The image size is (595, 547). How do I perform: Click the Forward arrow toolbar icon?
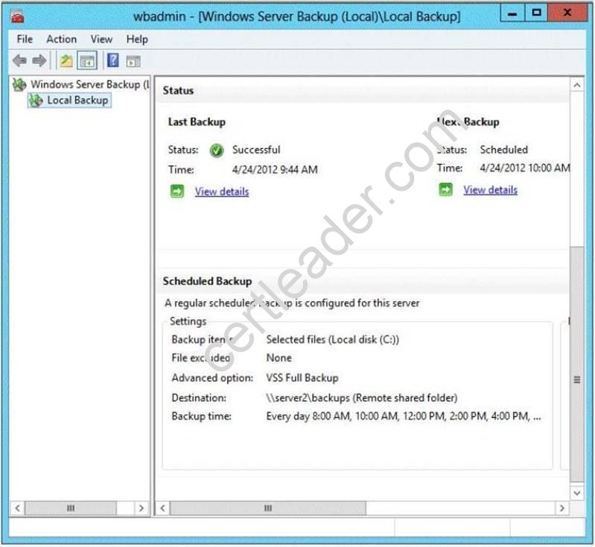[39, 61]
